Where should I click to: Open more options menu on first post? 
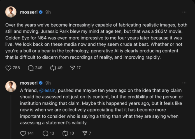pos(184,12)
